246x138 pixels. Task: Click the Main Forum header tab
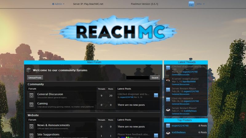click(x=93, y=62)
